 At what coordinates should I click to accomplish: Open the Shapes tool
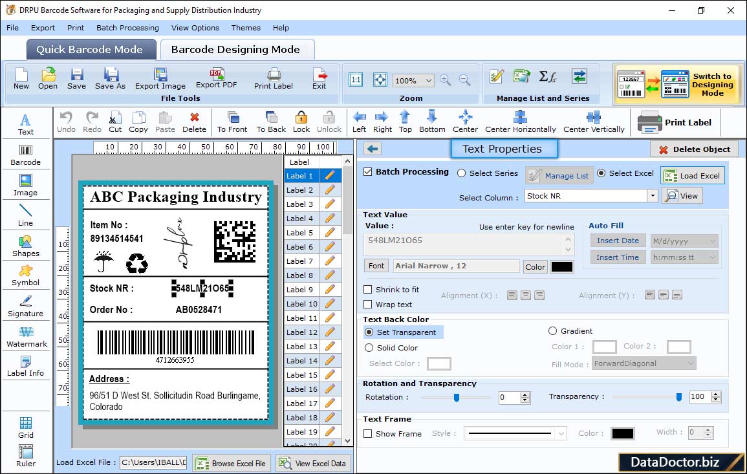point(26,246)
